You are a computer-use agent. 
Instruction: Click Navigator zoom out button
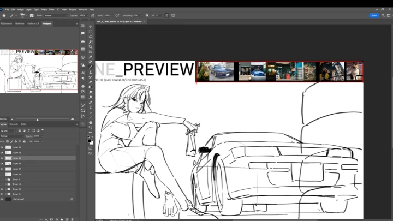pyautogui.click(x=12, y=119)
